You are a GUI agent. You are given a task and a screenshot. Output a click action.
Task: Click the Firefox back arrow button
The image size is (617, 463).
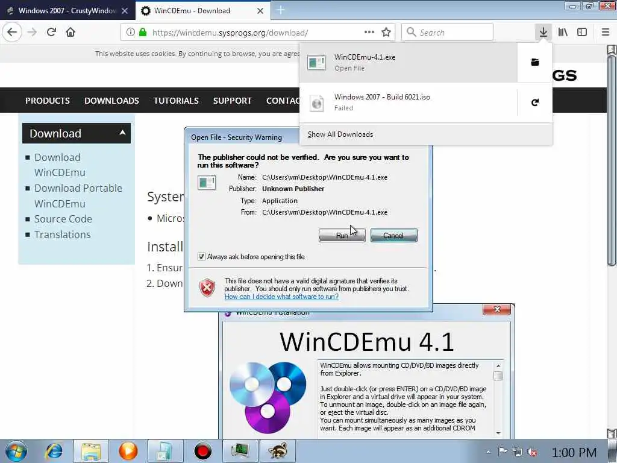(x=12, y=32)
